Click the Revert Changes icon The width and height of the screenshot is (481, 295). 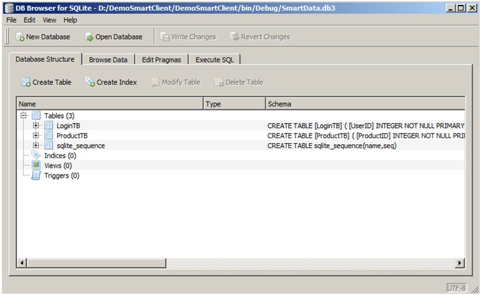click(234, 37)
